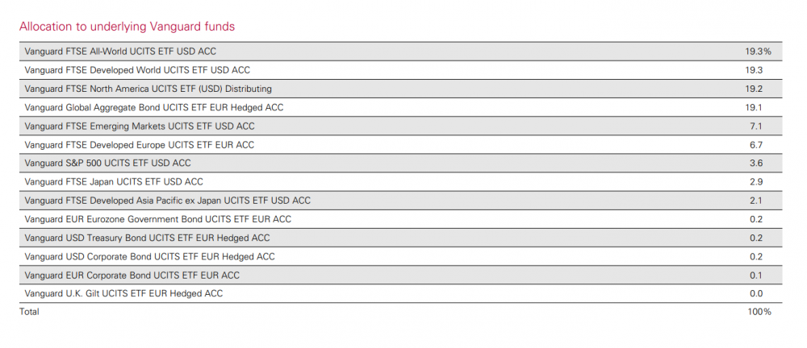The height and width of the screenshot is (348, 807).
Task: Select the Vanguard USD Treasury Bond row
Action: click(x=395, y=238)
